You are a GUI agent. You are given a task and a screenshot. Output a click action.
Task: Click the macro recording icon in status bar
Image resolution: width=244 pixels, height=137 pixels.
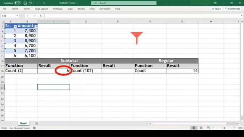(x=34, y=128)
